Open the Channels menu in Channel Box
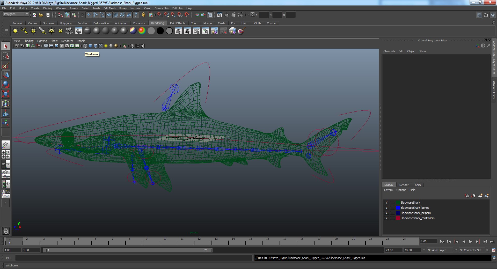 tap(389, 51)
